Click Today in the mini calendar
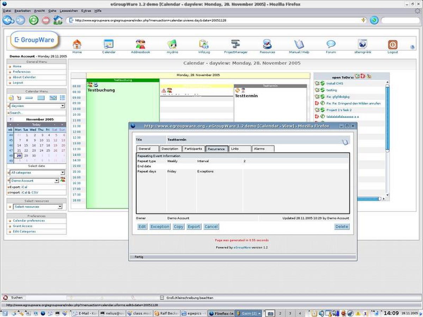 point(36,125)
